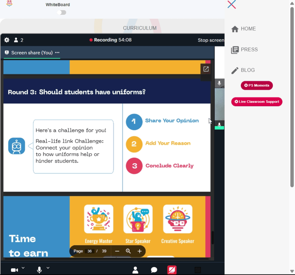Image resolution: width=295 pixels, height=275 pixels.
Task: Click the scroll down arrow at bottom right
Action: (x=292, y=271)
